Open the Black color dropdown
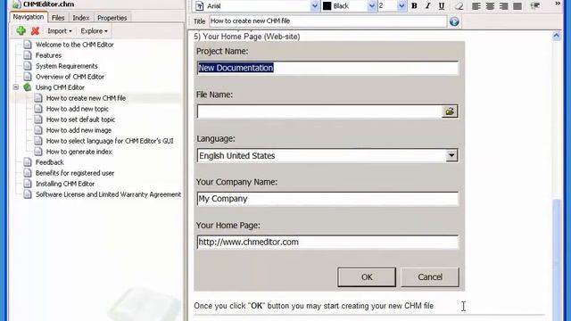 [371, 6]
